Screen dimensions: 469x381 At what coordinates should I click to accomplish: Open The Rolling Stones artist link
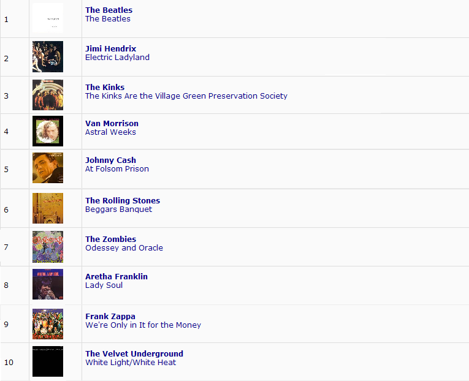[x=123, y=200]
